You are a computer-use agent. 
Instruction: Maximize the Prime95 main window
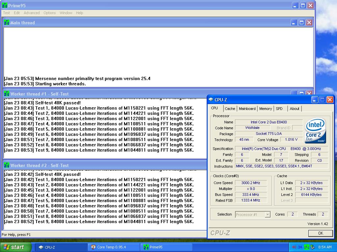tap(303, 6)
